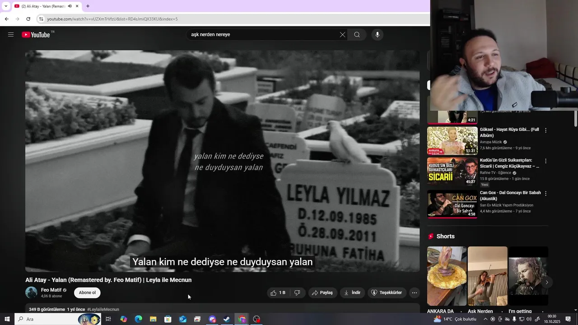Expand hidden system tray icons chevron
This screenshot has width=578, height=325.
click(x=485, y=319)
